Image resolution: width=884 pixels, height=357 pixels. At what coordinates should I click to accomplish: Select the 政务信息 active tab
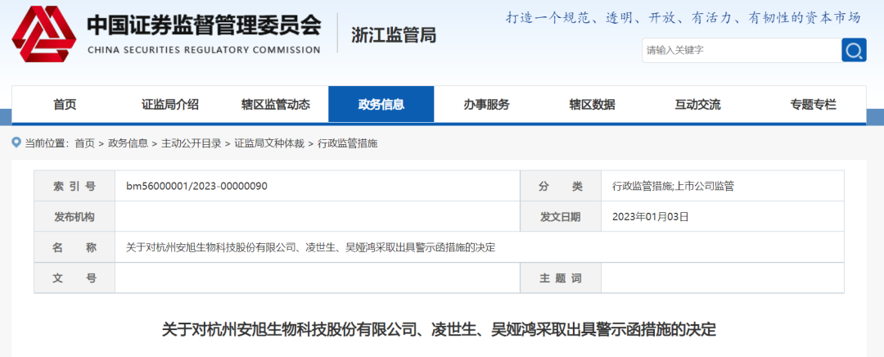point(381,105)
